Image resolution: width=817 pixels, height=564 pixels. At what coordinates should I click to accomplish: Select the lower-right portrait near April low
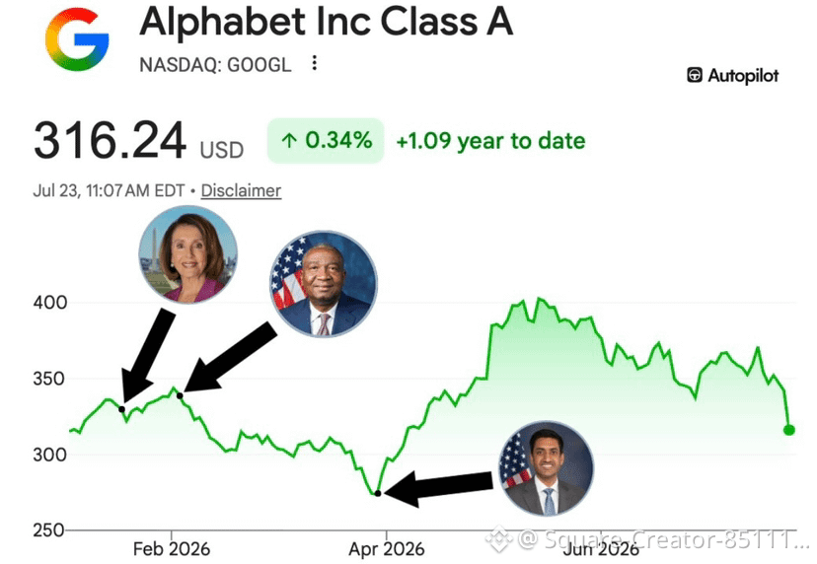546,468
